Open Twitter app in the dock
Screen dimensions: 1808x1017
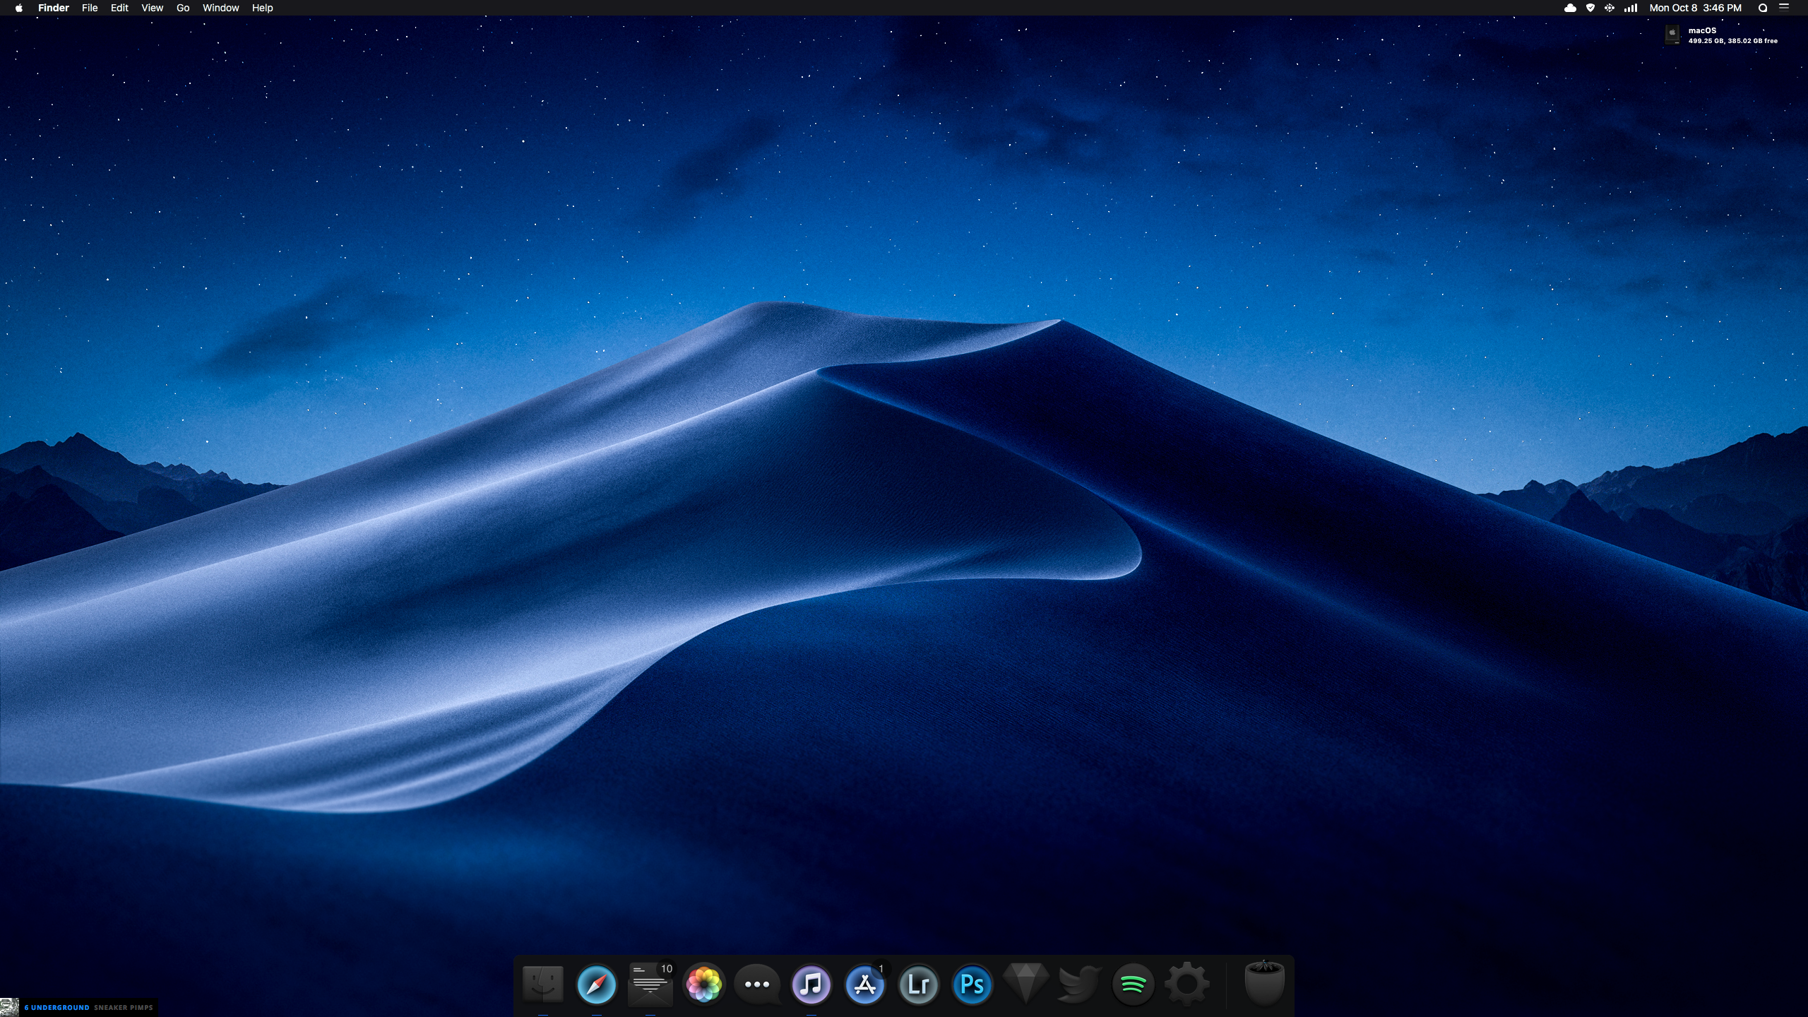tap(1079, 984)
